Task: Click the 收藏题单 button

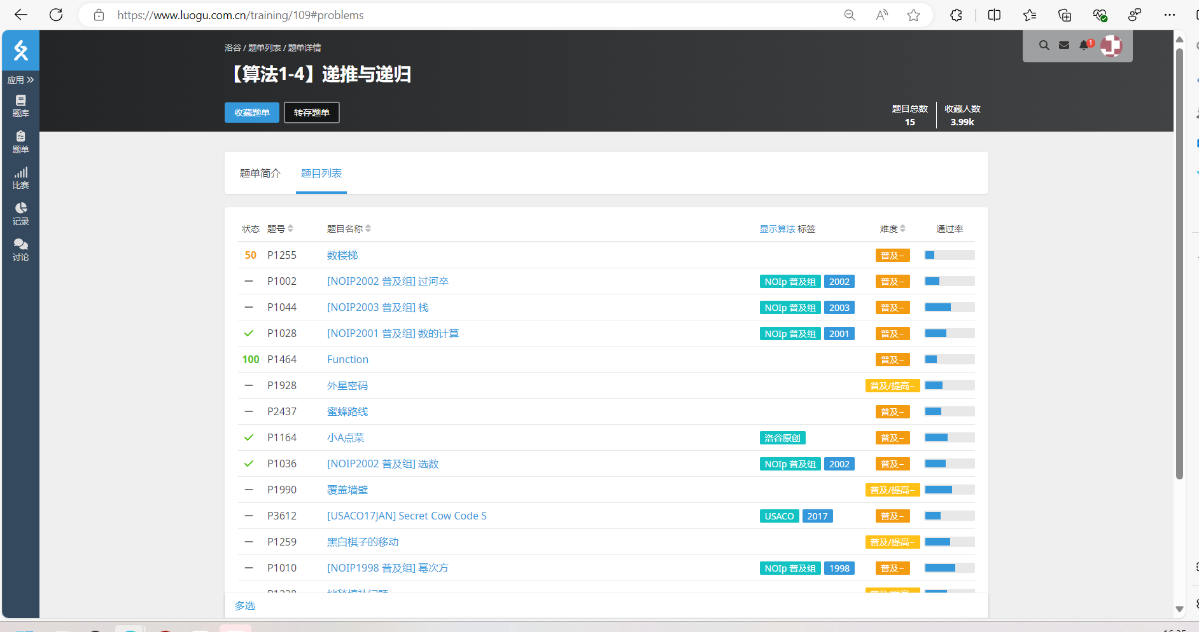Action: coord(251,113)
